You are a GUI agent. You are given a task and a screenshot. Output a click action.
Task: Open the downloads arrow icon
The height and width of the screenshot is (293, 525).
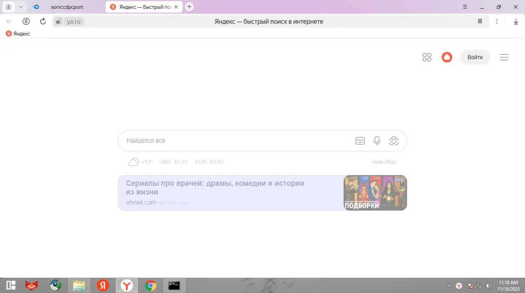[x=516, y=22]
